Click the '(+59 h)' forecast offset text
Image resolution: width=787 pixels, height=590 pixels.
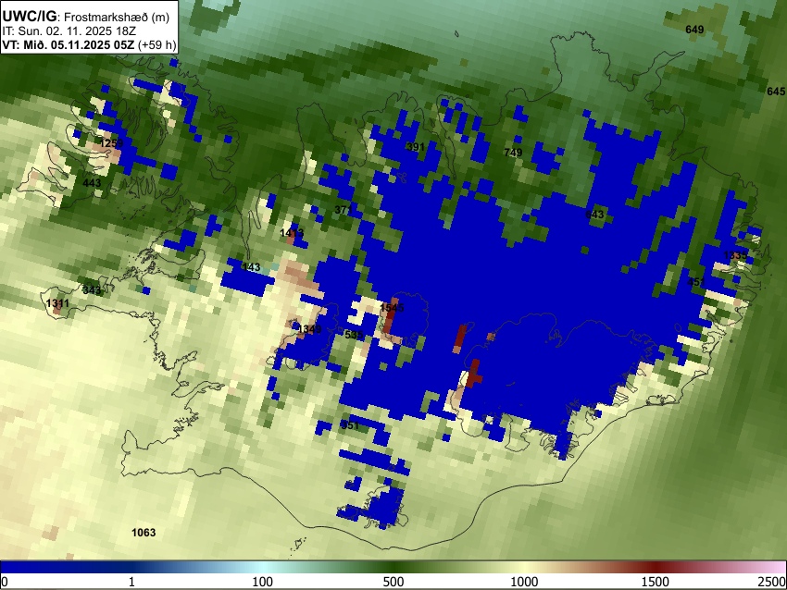[156, 44]
